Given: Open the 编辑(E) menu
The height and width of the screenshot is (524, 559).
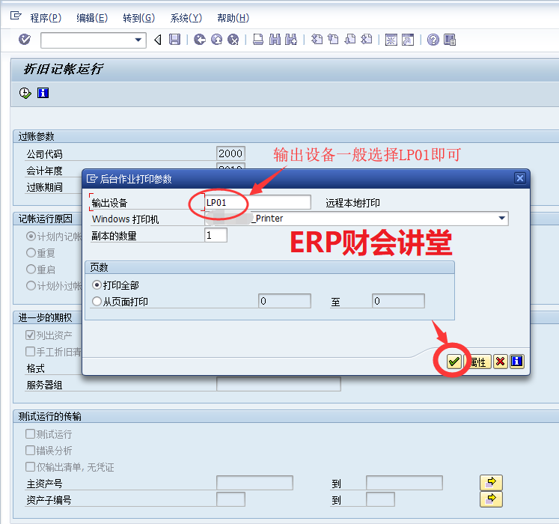Looking at the screenshot, I should [x=92, y=18].
